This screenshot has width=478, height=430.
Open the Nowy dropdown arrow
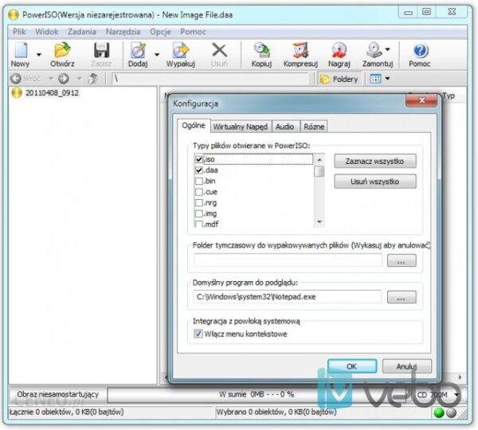39,55
